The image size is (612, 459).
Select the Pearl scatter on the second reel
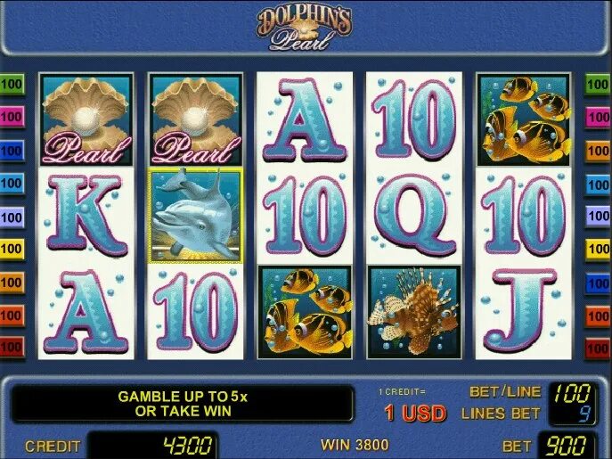(196, 119)
